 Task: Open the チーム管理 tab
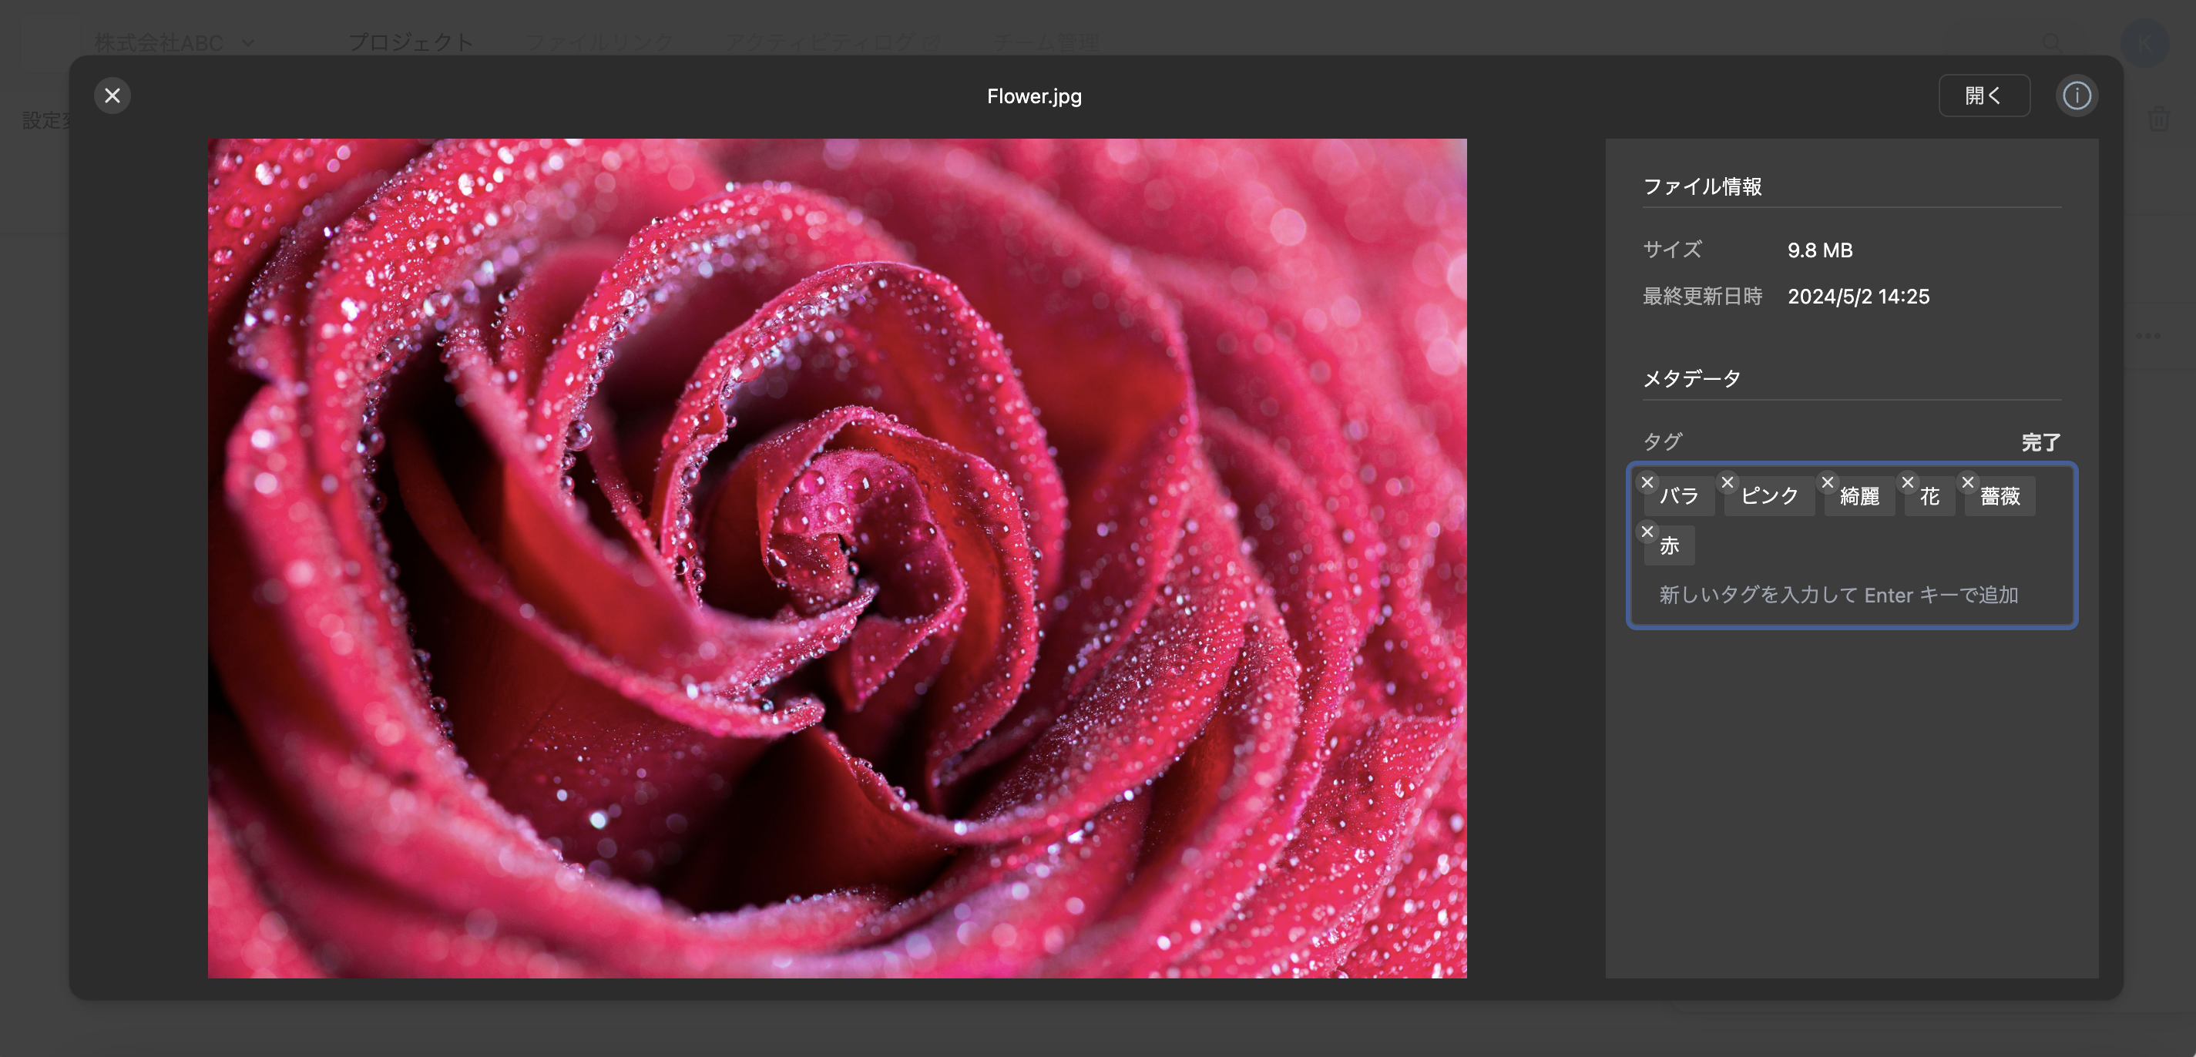pos(1046,42)
